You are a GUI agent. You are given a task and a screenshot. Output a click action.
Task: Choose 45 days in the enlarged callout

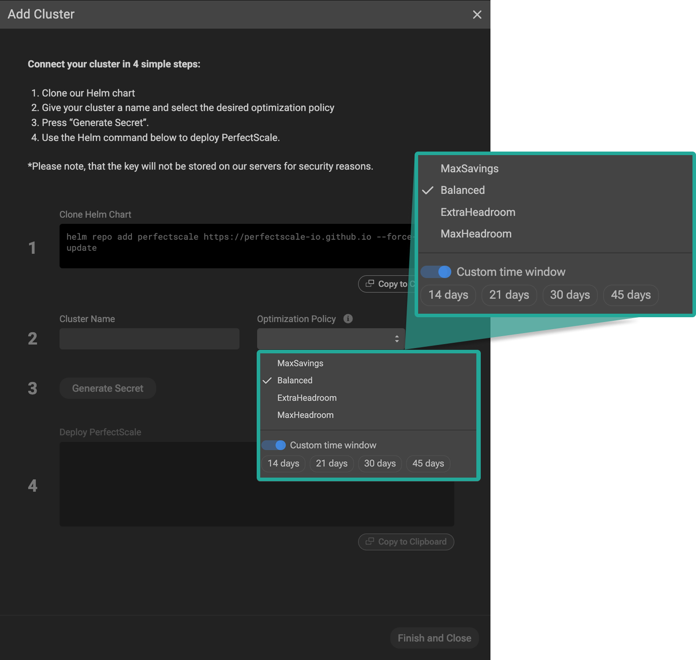pyautogui.click(x=631, y=295)
